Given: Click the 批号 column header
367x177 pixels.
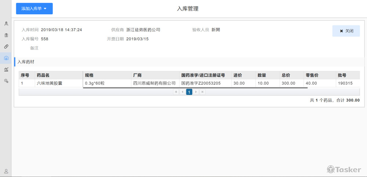Looking at the screenshot, I should click(348, 75).
